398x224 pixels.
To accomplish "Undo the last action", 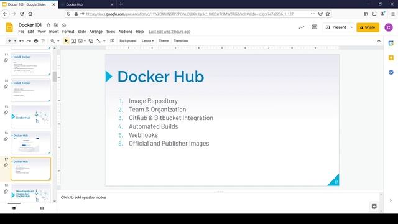I will click(22, 41).
